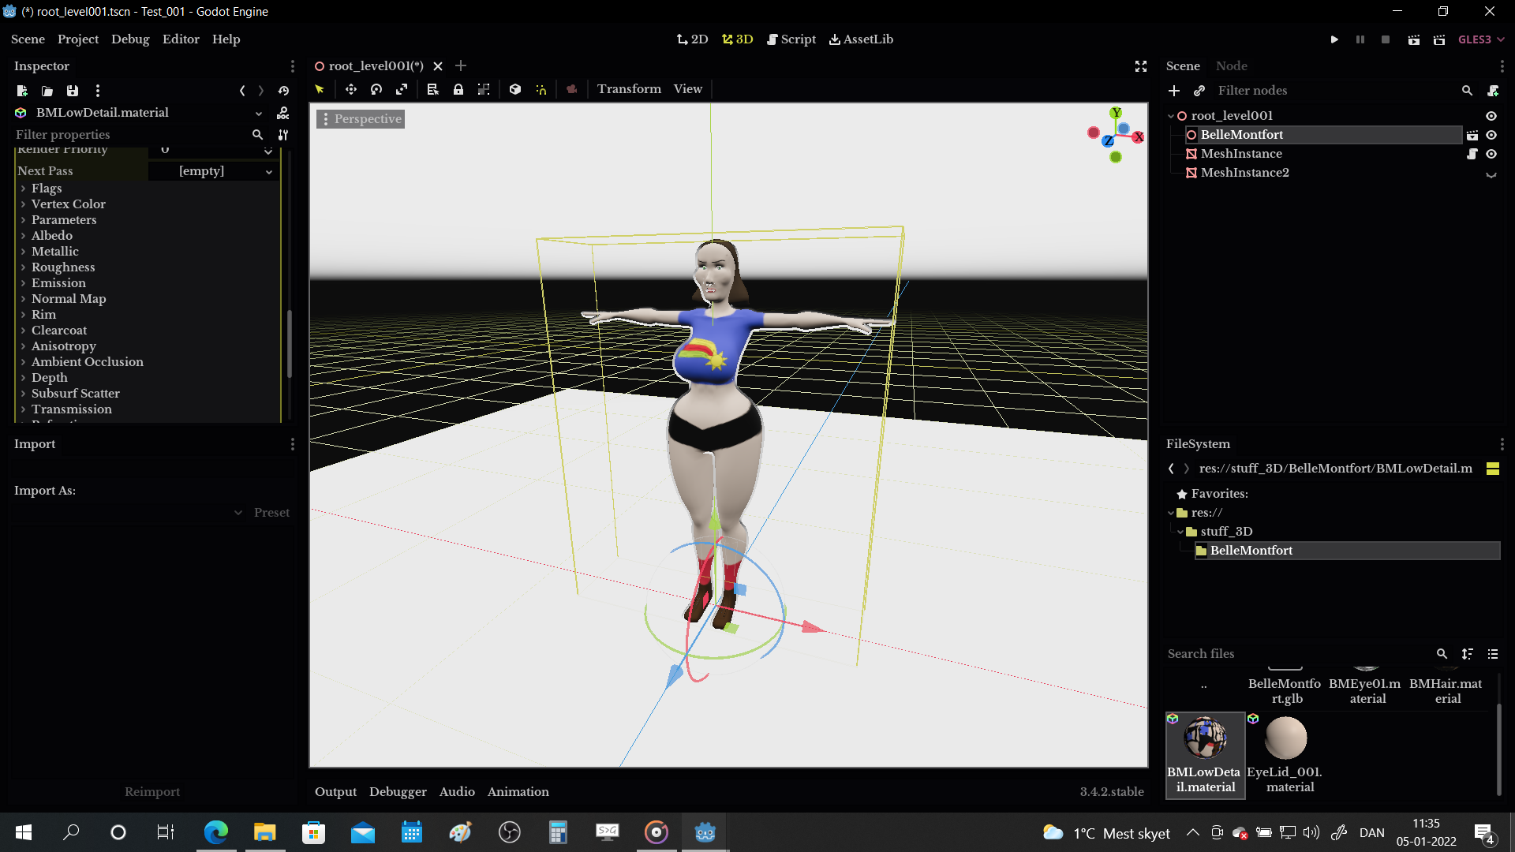Open the Next Pass dropdown

point(268,170)
